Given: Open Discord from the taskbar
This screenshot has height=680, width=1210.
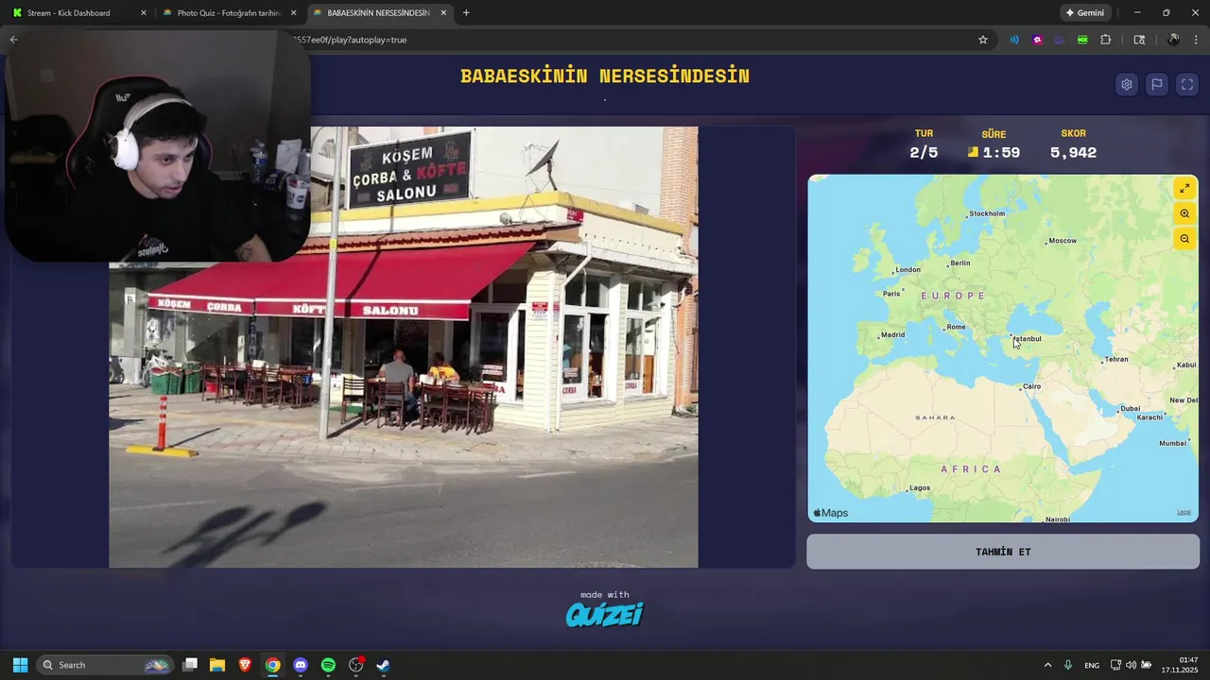Looking at the screenshot, I should click(301, 665).
